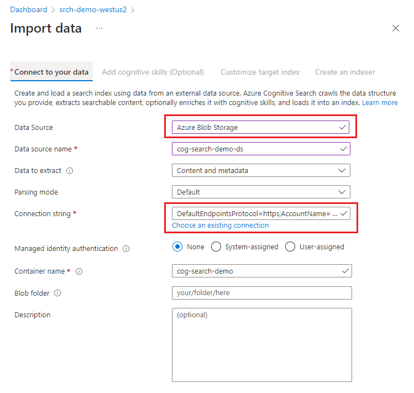This screenshot has height=393, width=414.
Task: Open the ellipsis menu beside Import data
Action: [x=99, y=28]
